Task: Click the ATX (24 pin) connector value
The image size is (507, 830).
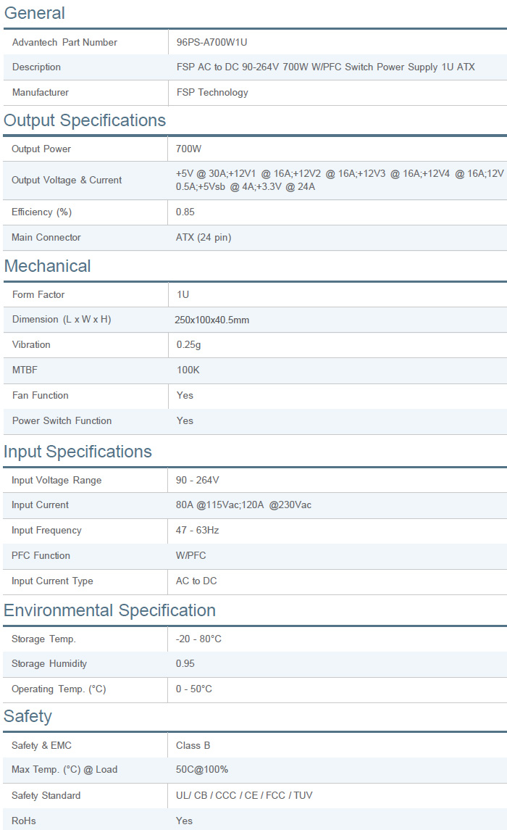Action: click(x=204, y=237)
